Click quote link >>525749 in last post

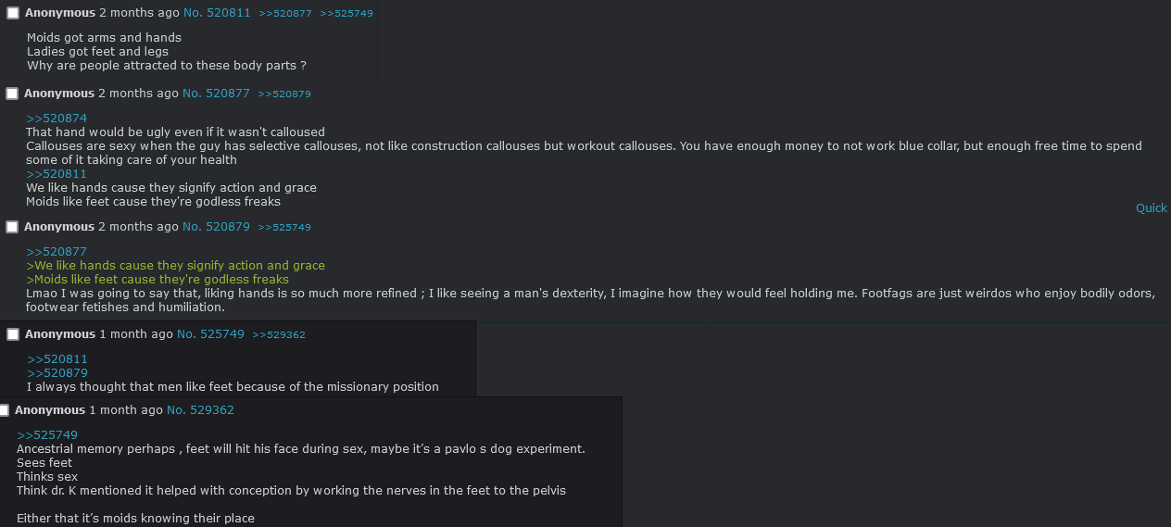[x=47, y=435]
